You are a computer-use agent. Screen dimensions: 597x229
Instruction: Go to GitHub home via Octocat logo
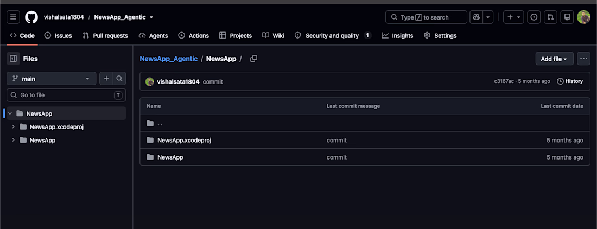[31, 17]
